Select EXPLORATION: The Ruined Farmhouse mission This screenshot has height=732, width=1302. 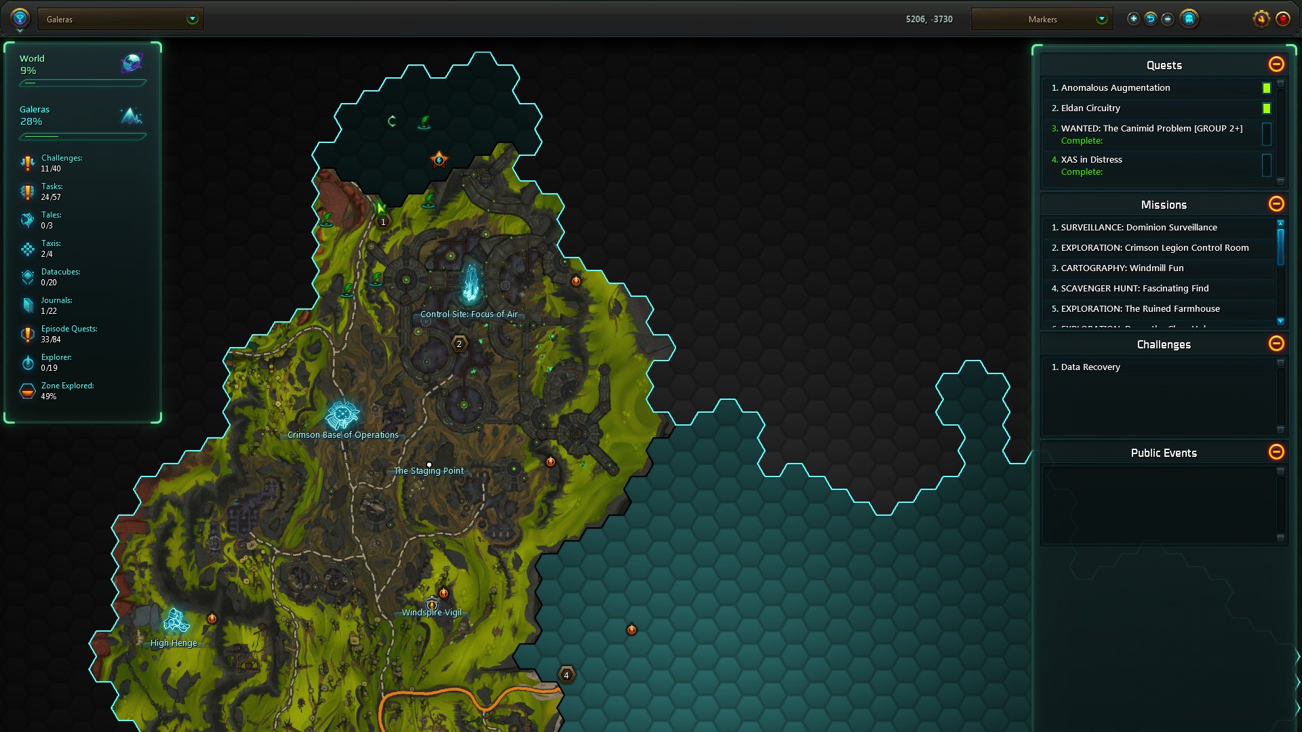(1158, 309)
